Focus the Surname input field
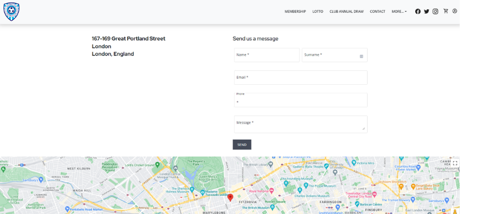The image size is (479, 214). point(335,55)
